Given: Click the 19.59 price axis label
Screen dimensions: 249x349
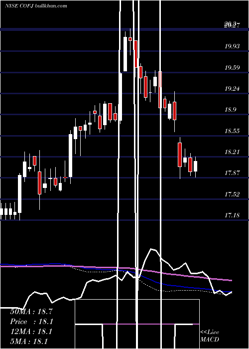Looking at the screenshot, I should [232, 67].
